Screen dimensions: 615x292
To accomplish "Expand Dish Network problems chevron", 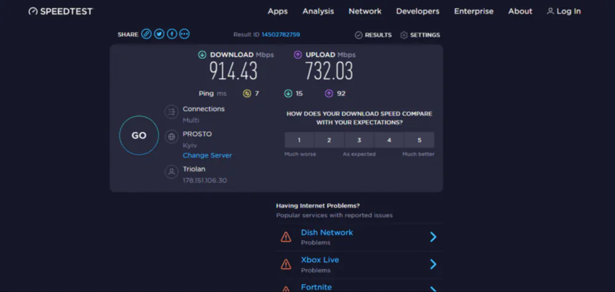I will [x=433, y=237].
